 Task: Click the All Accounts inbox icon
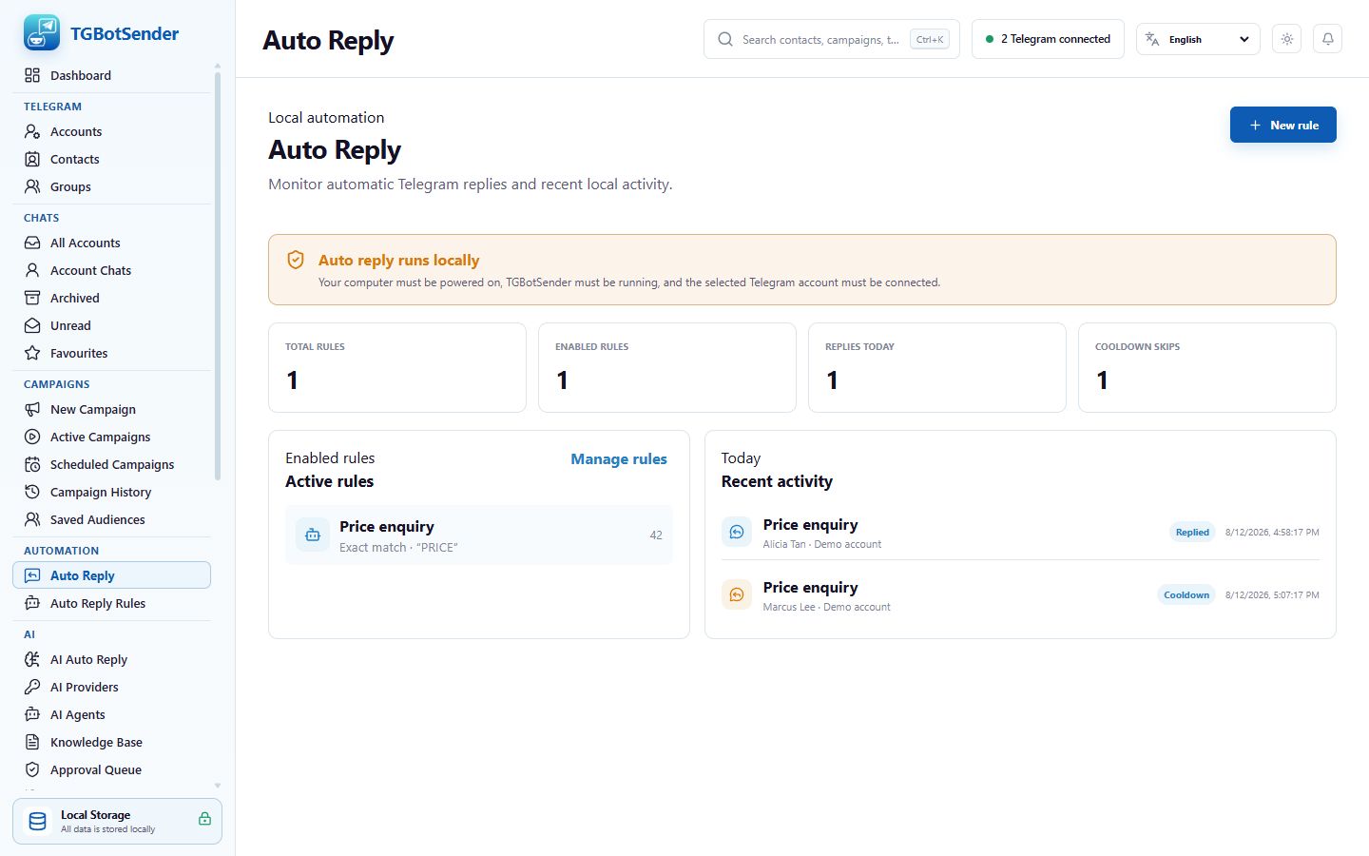[32, 243]
